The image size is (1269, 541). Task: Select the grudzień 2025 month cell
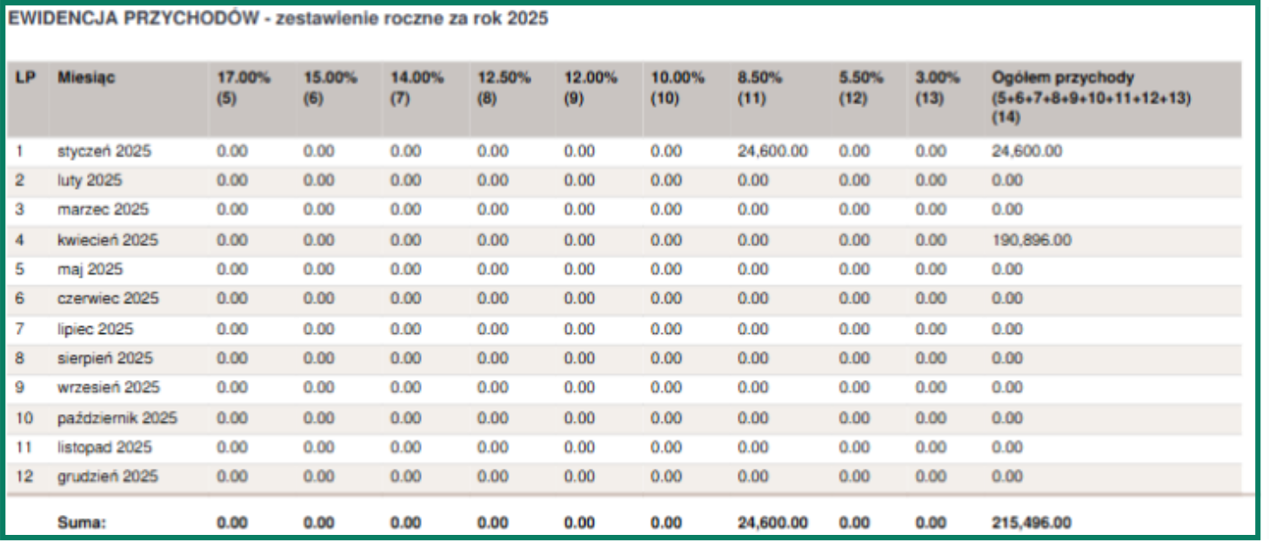108,477
